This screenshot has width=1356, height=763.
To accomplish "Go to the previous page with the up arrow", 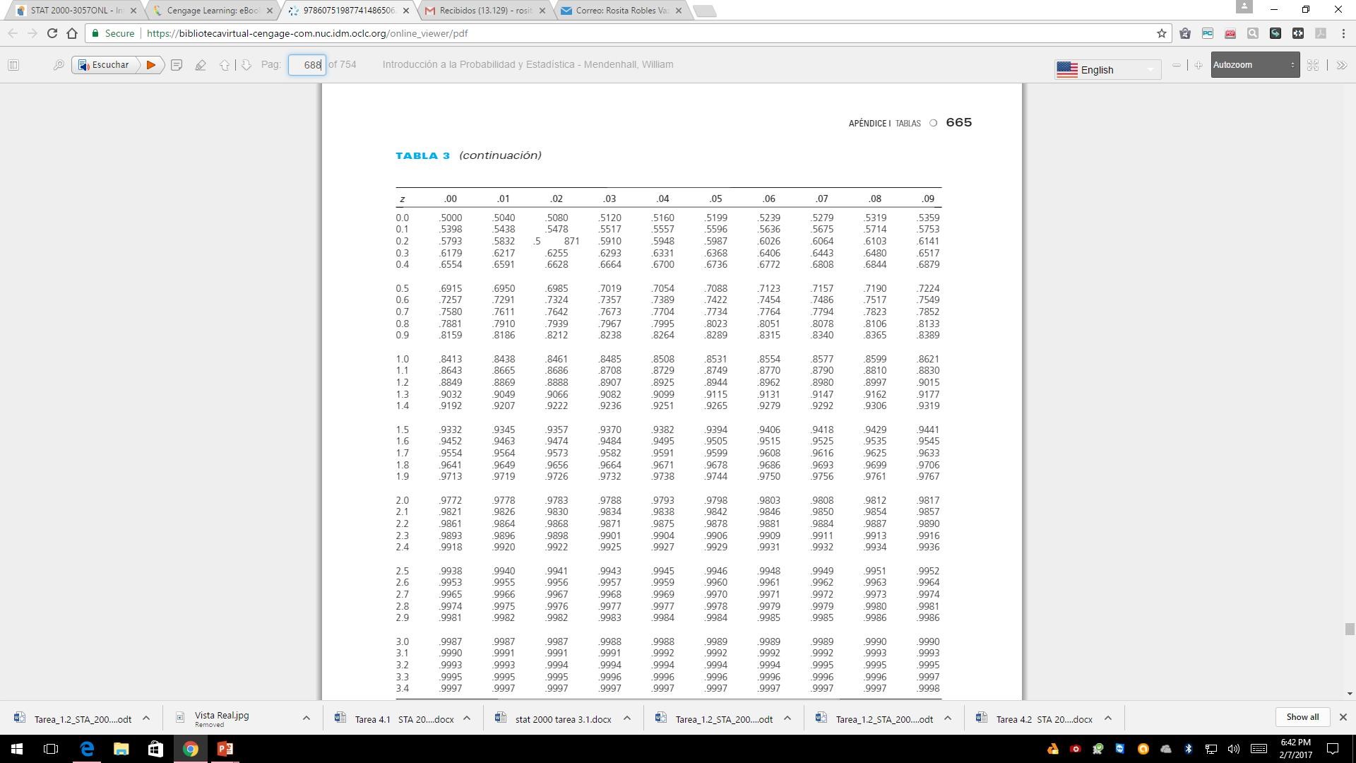I will pos(225,64).
